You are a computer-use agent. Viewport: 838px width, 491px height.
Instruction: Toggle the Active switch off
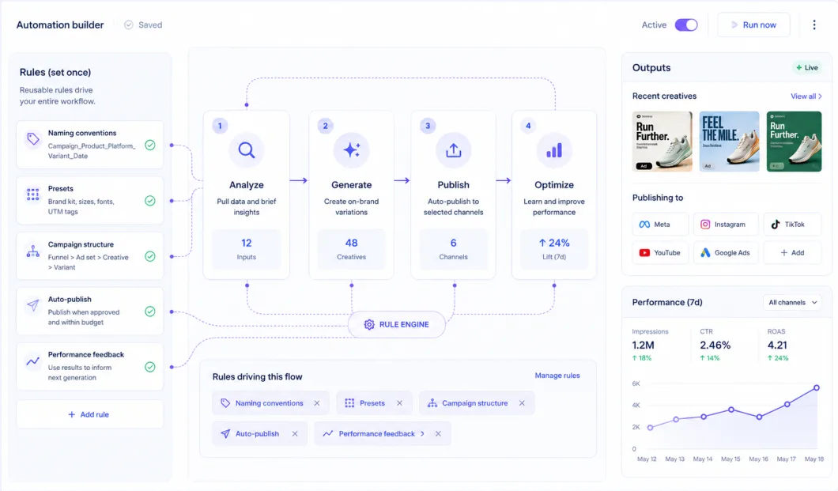click(x=686, y=25)
